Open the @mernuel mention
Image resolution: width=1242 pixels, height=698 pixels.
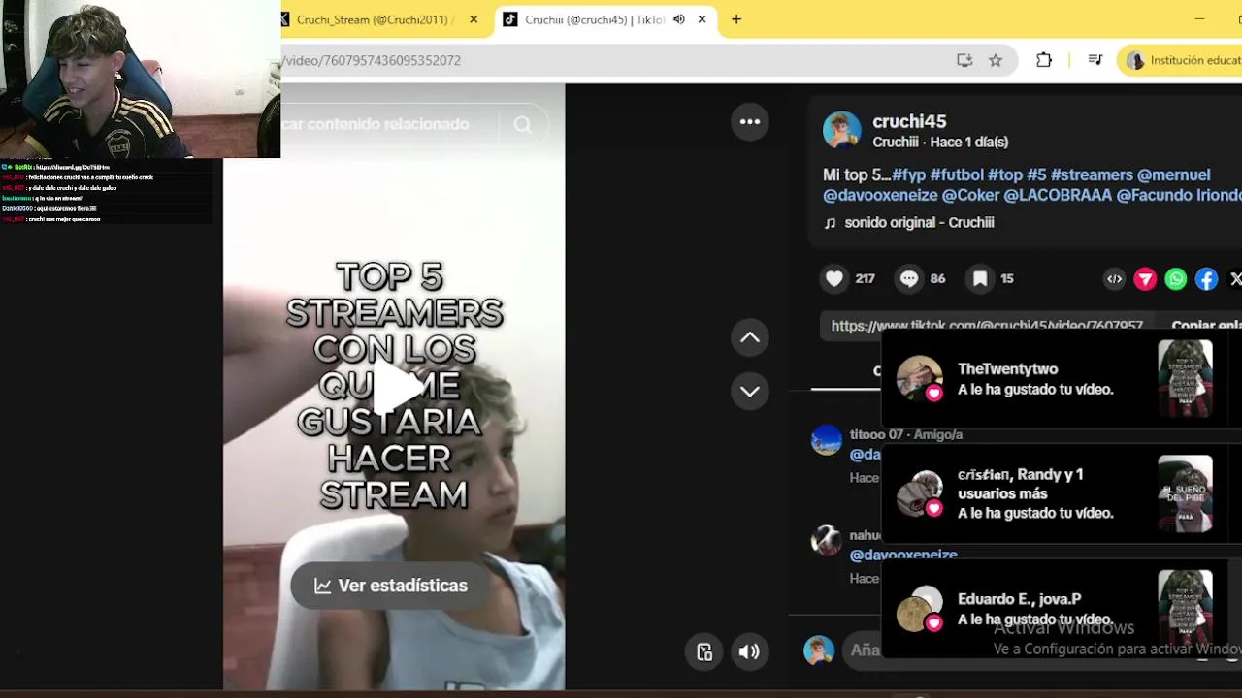pyautogui.click(x=1173, y=175)
